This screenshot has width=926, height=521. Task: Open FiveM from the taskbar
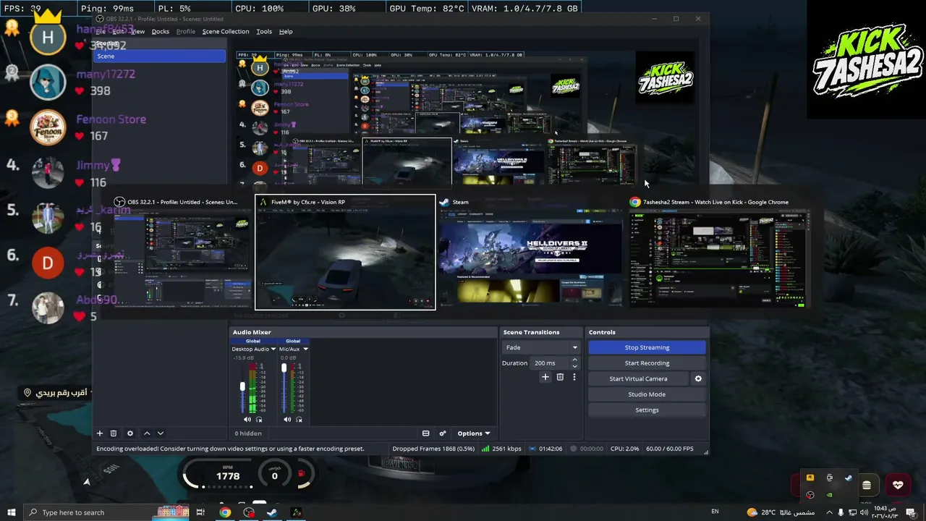[296, 512]
